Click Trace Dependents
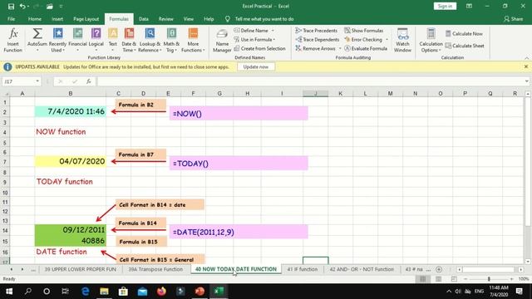This screenshot has width=532, height=299. [x=317, y=39]
